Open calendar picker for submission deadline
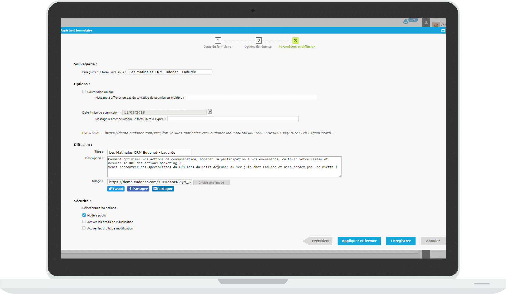 pos(210,112)
